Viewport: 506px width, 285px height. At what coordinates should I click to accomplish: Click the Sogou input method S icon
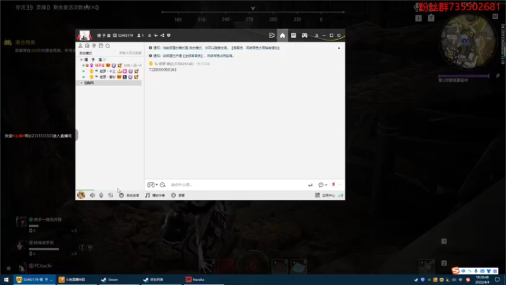point(455,270)
